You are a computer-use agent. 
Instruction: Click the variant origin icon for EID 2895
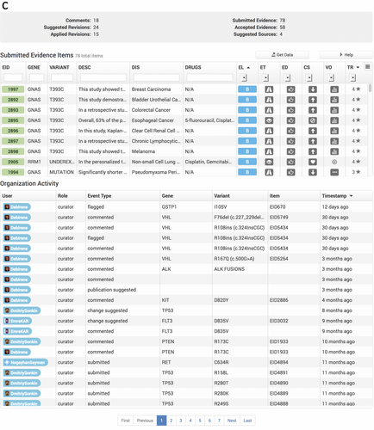coord(334,120)
